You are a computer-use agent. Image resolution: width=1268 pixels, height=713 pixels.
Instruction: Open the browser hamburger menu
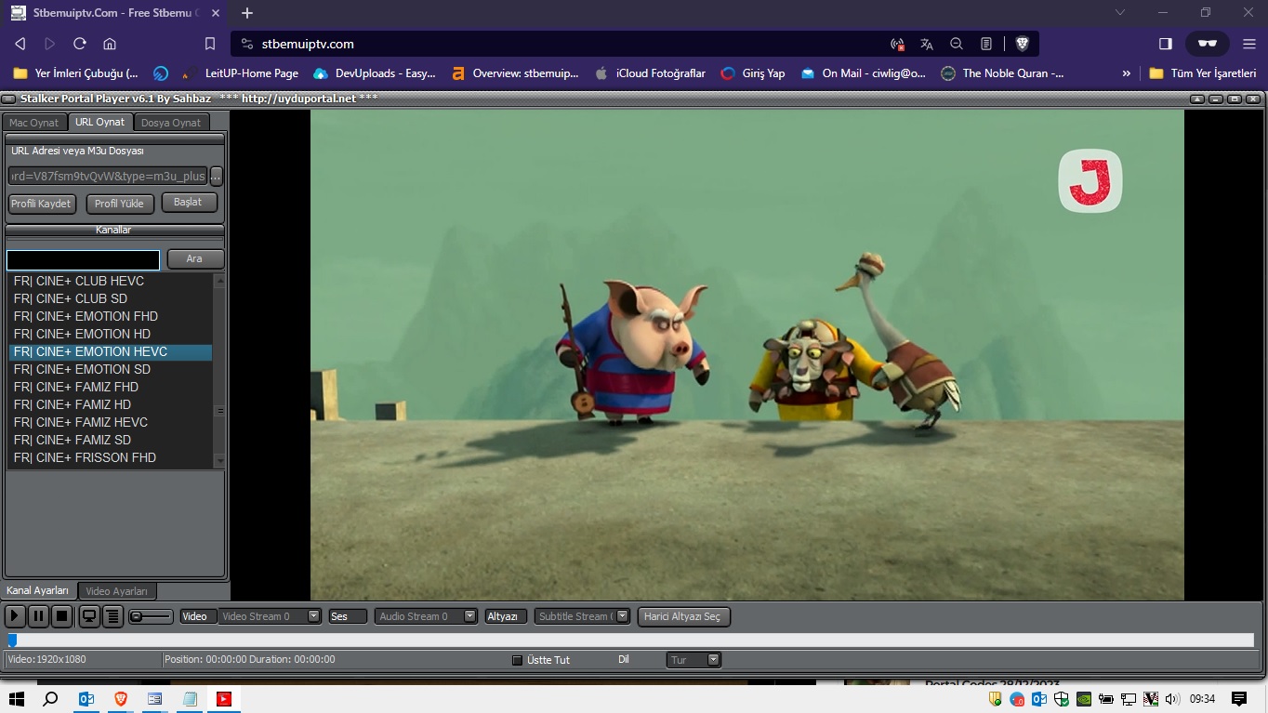(1248, 44)
